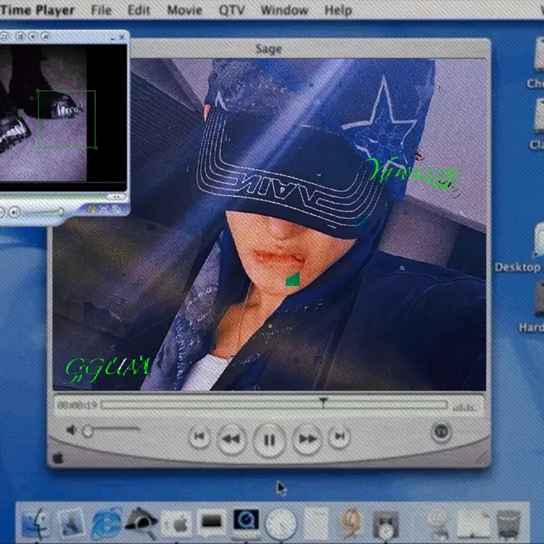Click the orange swirl icon in dock
Image resolution: width=544 pixels, height=544 pixels.
pyautogui.click(x=351, y=523)
